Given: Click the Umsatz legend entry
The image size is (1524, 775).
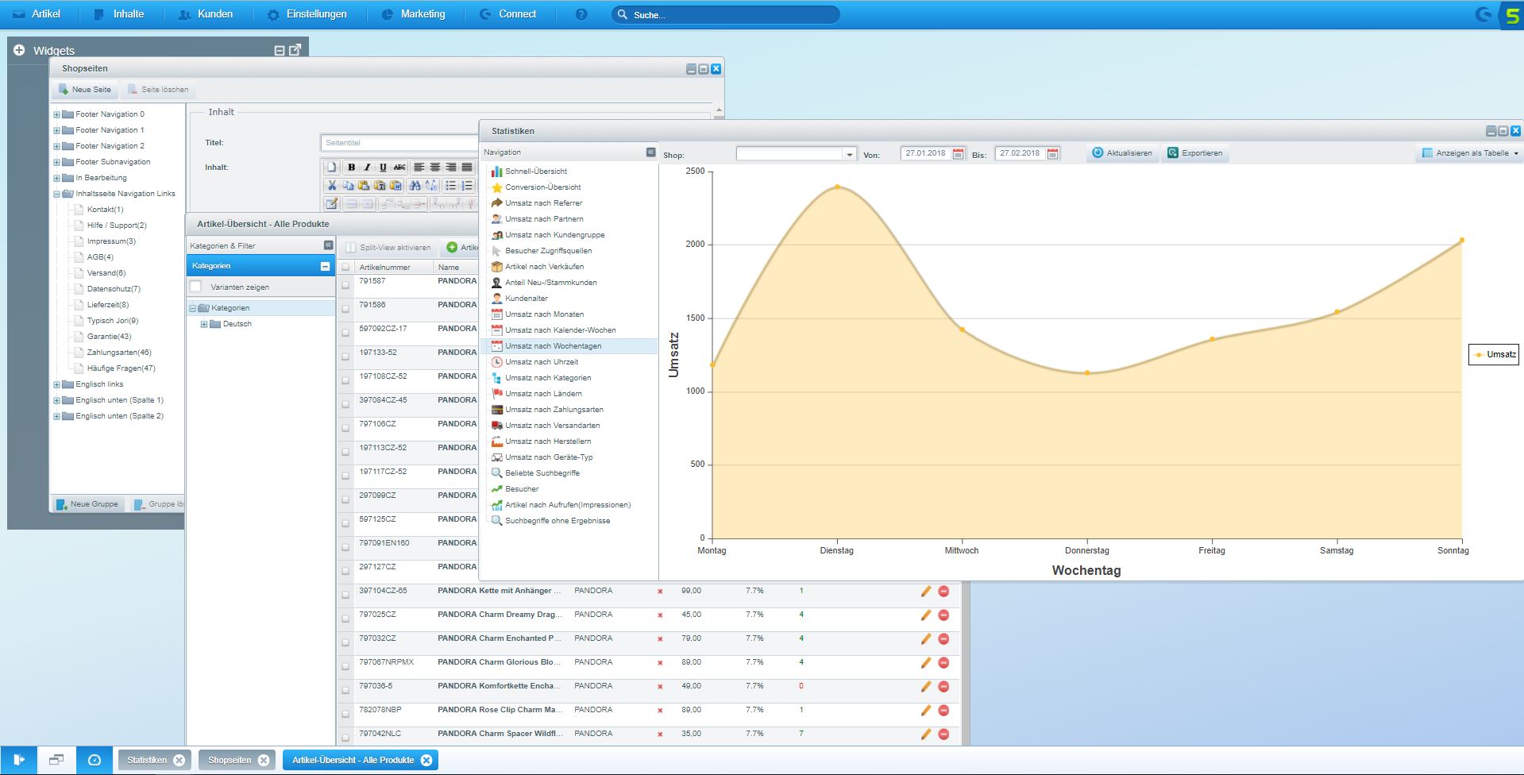Looking at the screenshot, I should (x=1494, y=355).
